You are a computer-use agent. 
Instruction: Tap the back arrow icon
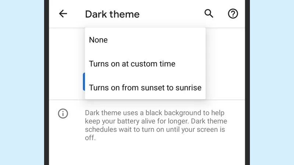pos(63,14)
